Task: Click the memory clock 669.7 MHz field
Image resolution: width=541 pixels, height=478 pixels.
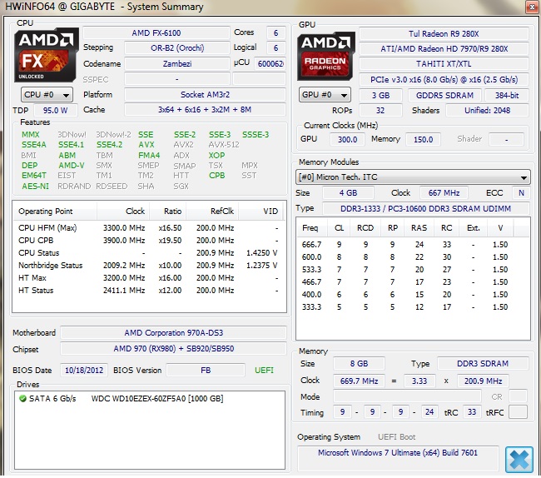Action: 359,381
